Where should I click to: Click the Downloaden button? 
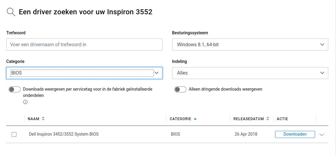[295, 134]
